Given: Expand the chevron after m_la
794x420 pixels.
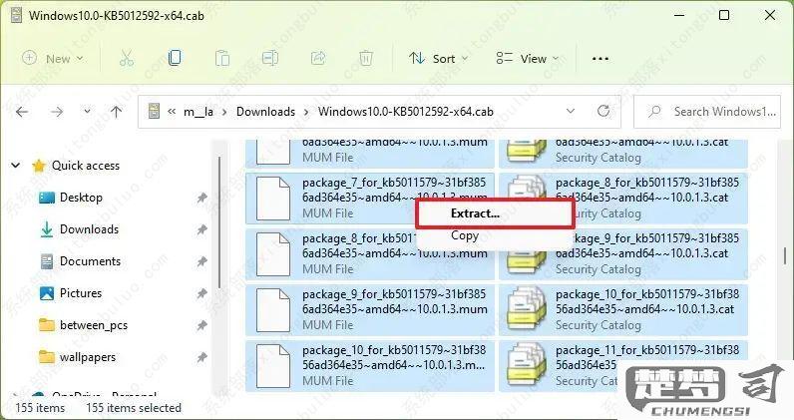Looking at the screenshot, I should coord(224,112).
